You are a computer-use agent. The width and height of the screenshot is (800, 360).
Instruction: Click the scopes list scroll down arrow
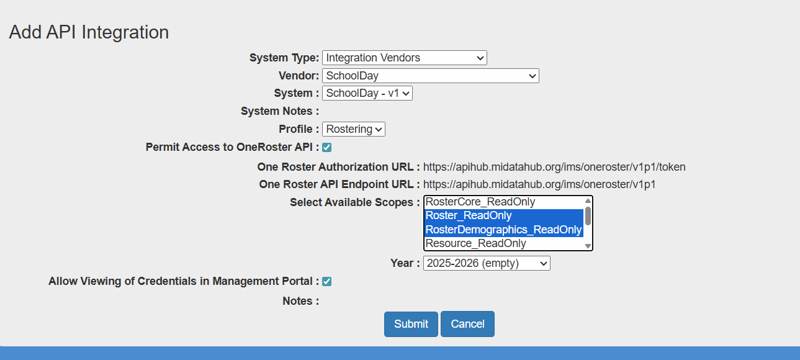[588, 246]
